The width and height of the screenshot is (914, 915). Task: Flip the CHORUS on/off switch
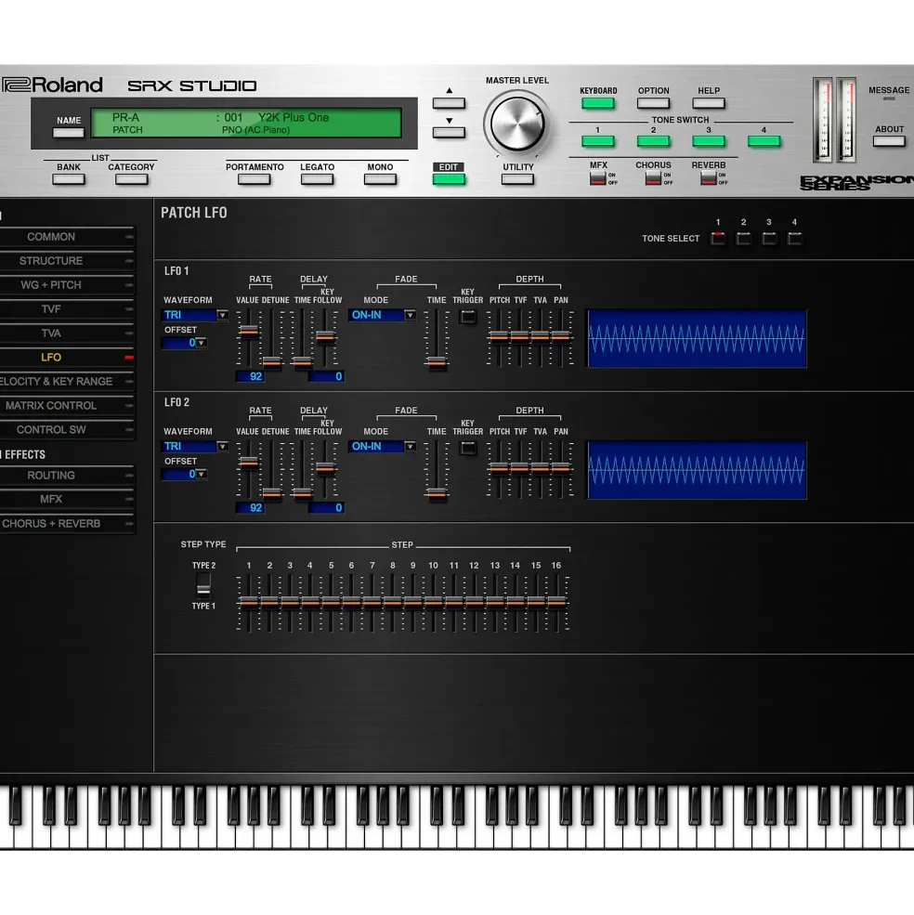[653, 178]
